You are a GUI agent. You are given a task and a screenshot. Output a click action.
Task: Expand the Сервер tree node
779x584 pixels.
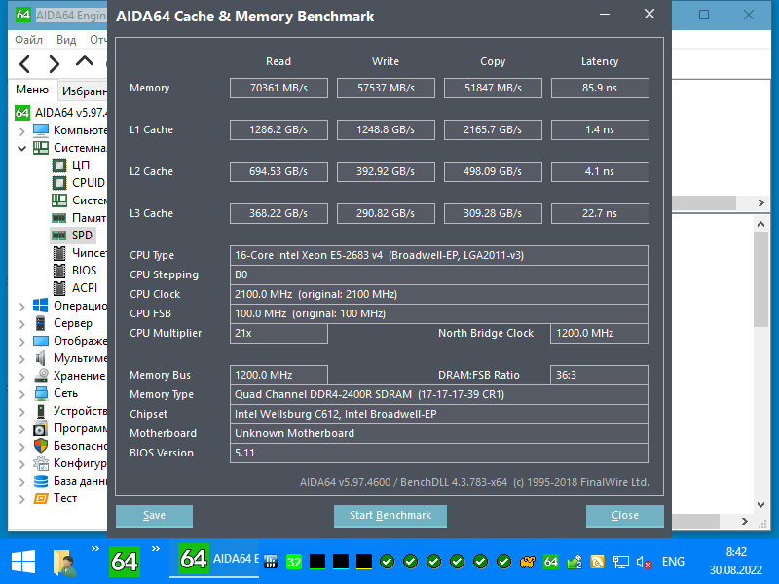click(x=21, y=324)
